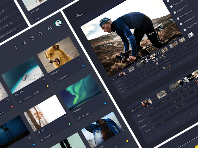Click the 0:10 marker on lower timeline
This screenshot has height=148, width=198.
[x=191, y=114]
